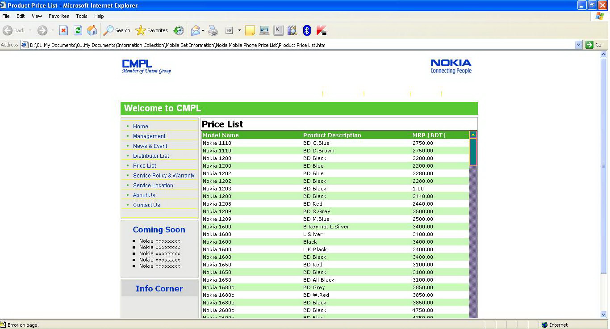
Task: Click the BD All Black description cell
Action: [x=318, y=280]
